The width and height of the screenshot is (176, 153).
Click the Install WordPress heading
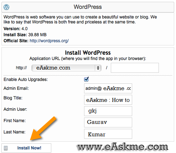tap(88, 53)
